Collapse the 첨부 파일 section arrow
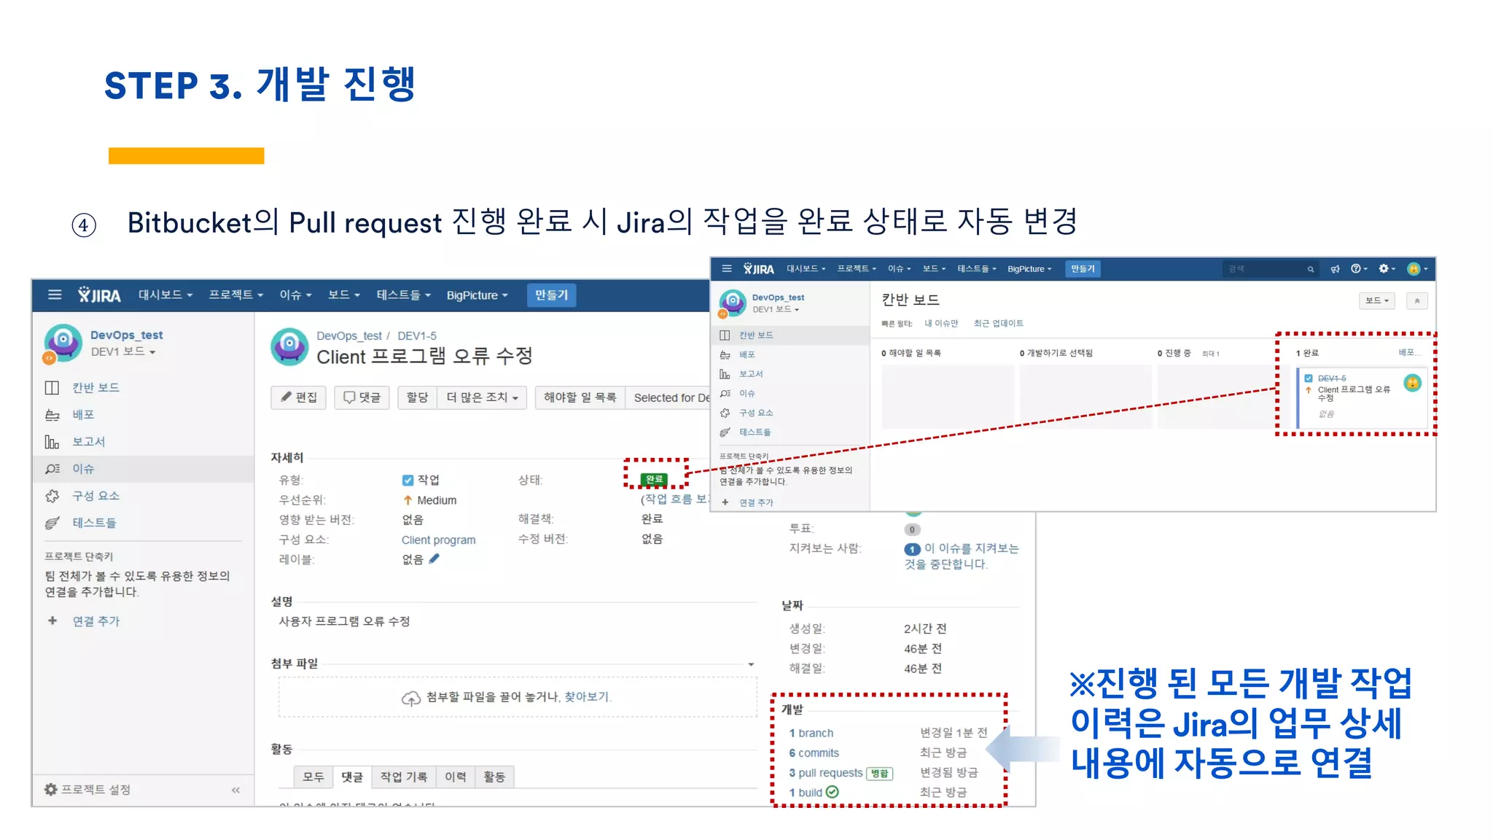 click(x=751, y=664)
